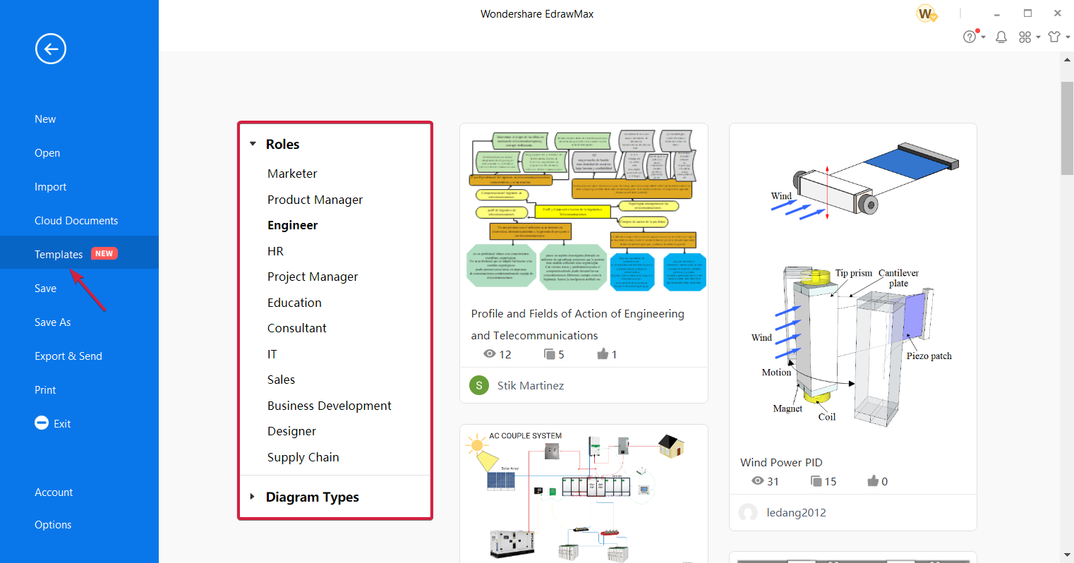The width and height of the screenshot is (1074, 563).
Task: Open ledang2012 author profile name
Action: [x=796, y=512]
